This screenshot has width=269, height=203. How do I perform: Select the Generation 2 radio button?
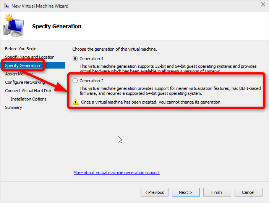point(75,81)
